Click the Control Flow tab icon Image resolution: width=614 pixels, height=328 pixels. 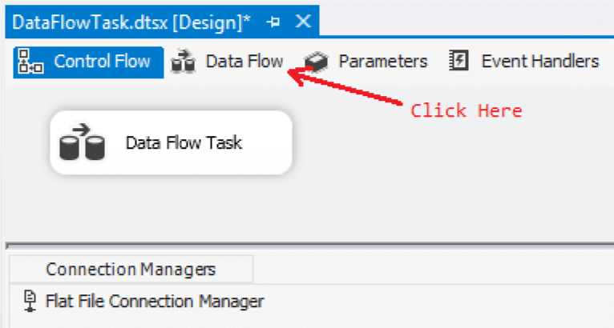pyautogui.click(x=30, y=62)
